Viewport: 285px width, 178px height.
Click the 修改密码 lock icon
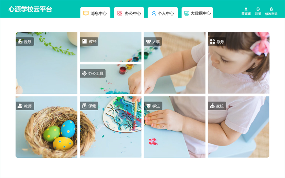click(x=271, y=9)
